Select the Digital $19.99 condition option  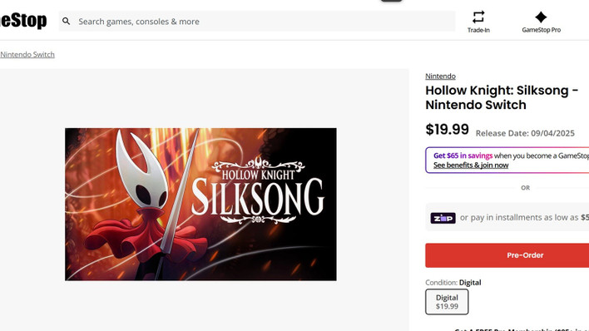tap(447, 302)
